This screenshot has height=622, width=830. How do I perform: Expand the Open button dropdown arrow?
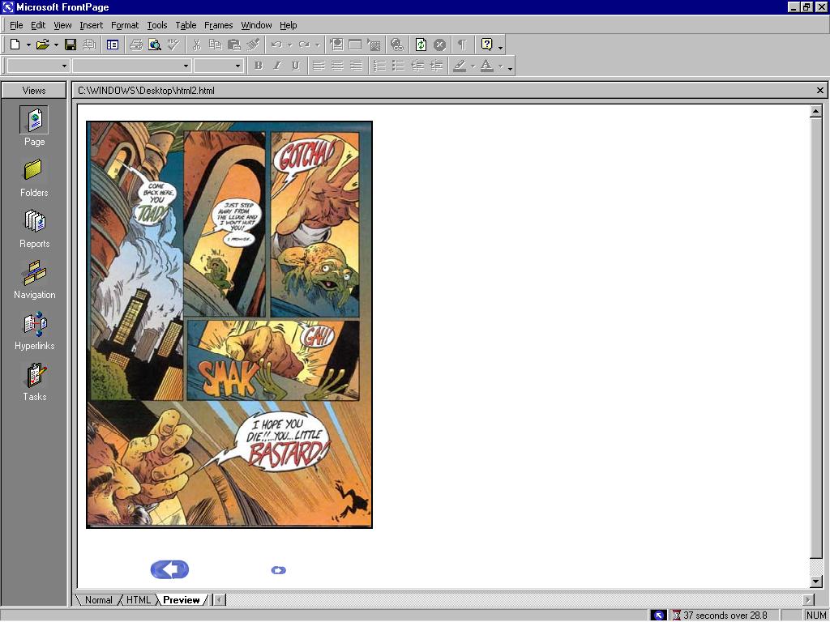(x=56, y=45)
